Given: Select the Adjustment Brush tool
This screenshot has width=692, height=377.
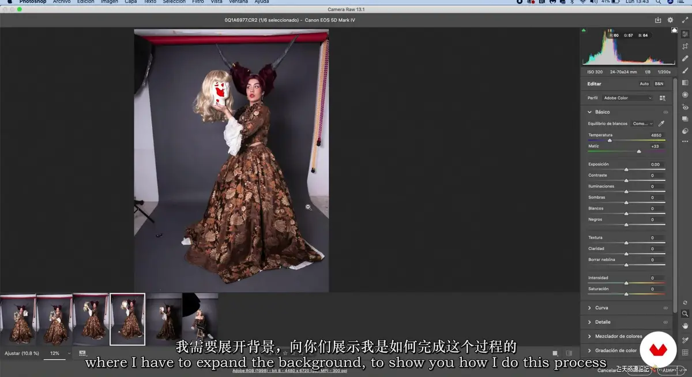Looking at the screenshot, I should point(685,70).
